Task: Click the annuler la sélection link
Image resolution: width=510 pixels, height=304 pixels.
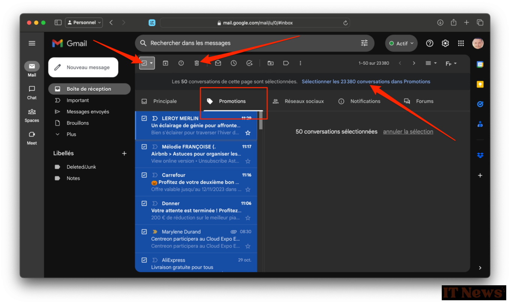Action: click(408, 132)
